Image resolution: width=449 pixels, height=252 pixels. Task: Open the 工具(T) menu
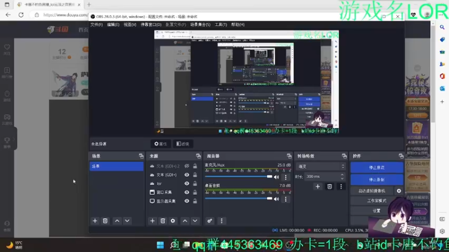[x=221, y=25]
